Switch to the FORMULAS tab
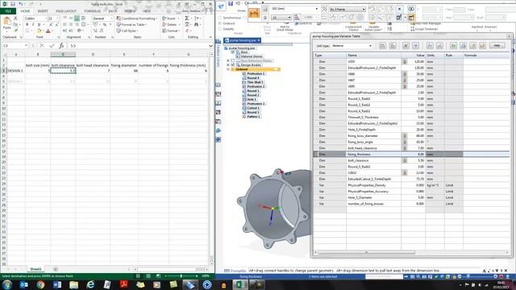 click(x=93, y=11)
